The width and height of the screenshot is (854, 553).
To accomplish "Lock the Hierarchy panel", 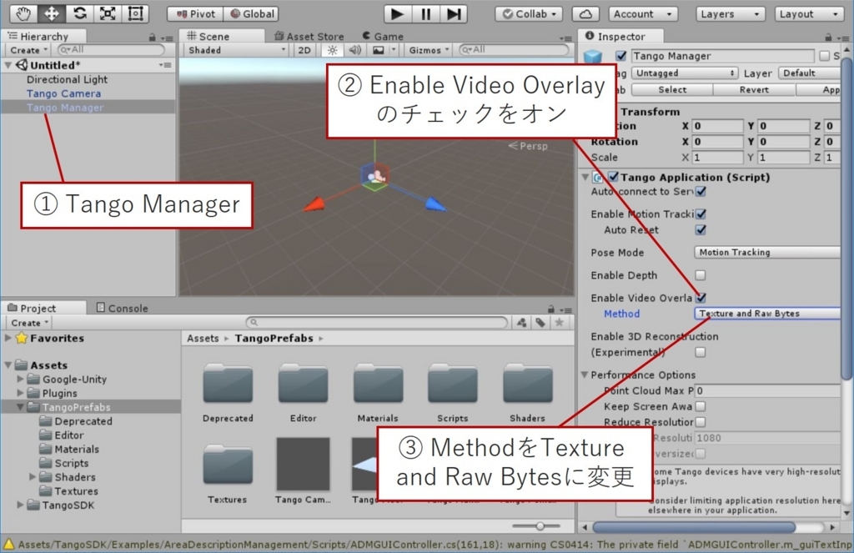I will pyautogui.click(x=152, y=37).
